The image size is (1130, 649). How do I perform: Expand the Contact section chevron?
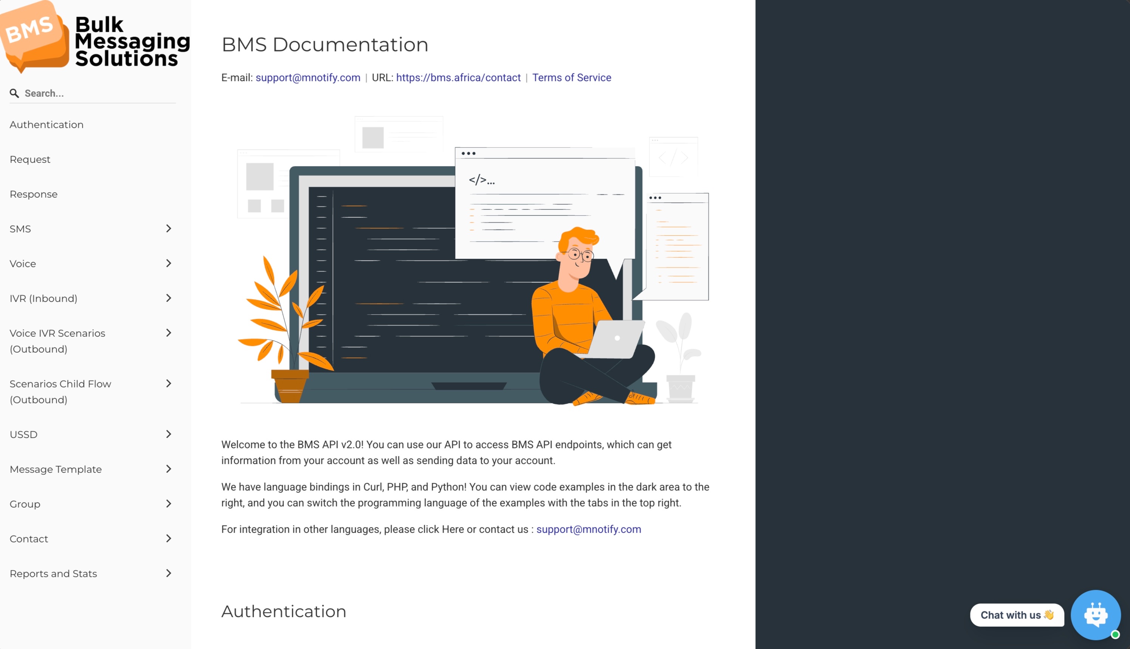169,539
